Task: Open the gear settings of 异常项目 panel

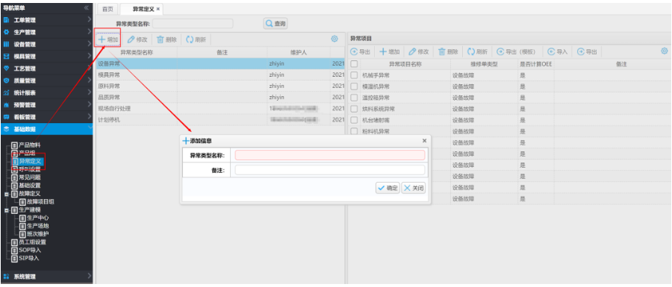Action: coord(665,51)
